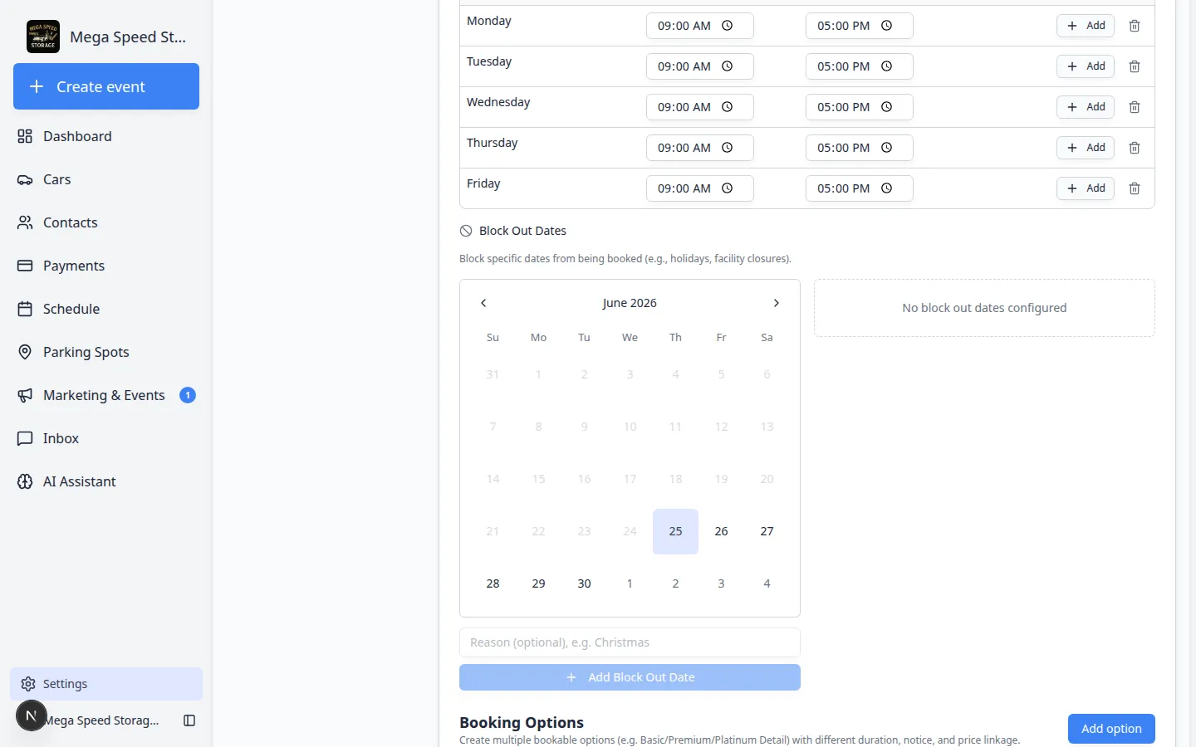Open Parking Spots section
This screenshot has height=747, width=1196.
point(106,352)
